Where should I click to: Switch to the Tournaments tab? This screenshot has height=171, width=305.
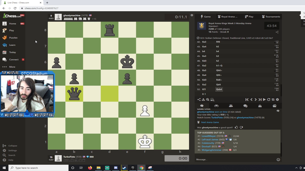pyautogui.click(x=271, y=17)
